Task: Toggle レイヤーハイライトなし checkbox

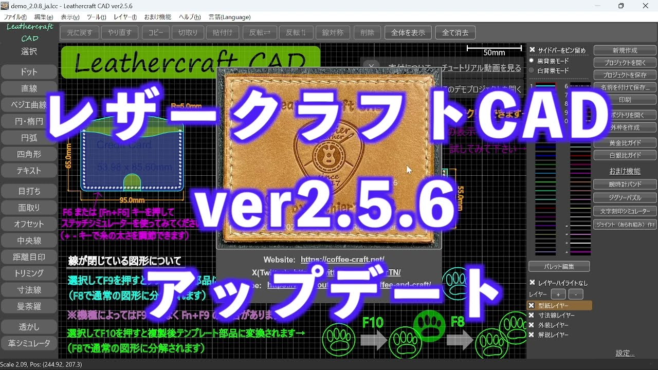Action: (x=532, y=283)
